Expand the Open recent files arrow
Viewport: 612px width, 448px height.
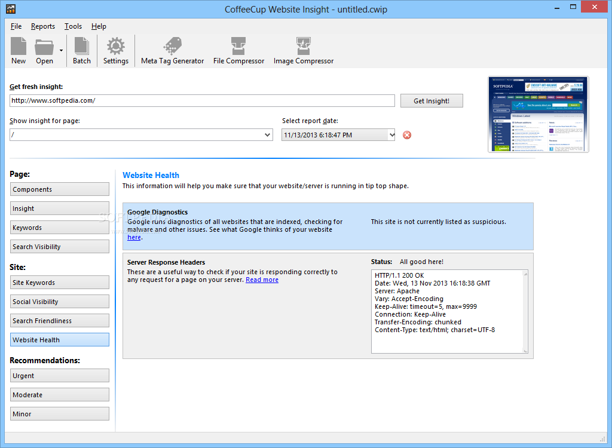61,50
